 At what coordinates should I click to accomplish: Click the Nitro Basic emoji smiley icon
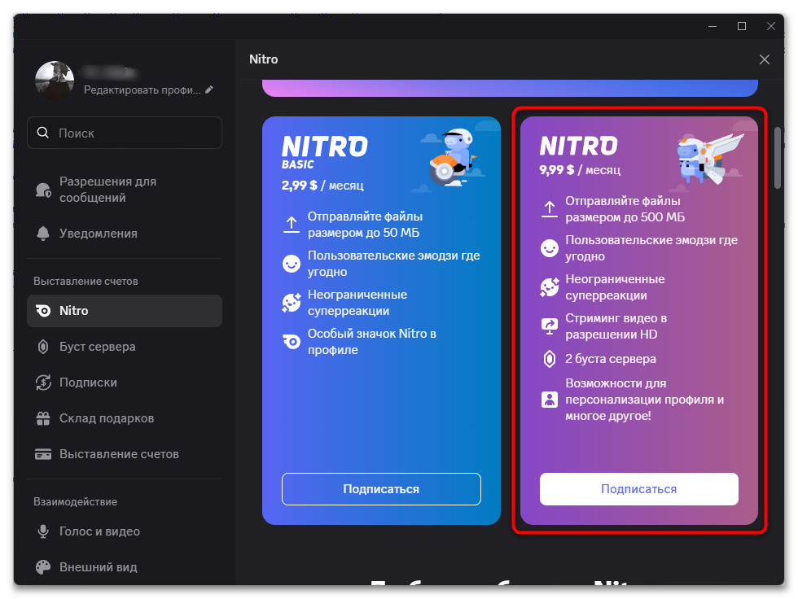292,264
